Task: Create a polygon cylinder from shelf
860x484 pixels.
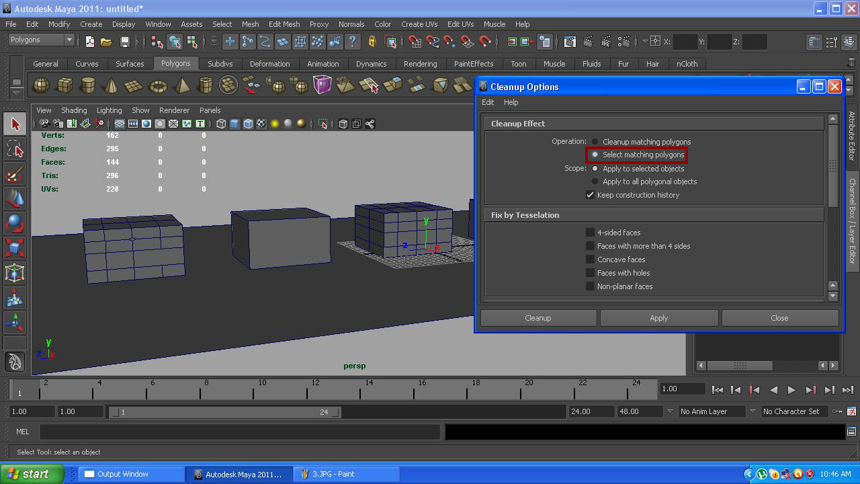Action: (88, 85)
